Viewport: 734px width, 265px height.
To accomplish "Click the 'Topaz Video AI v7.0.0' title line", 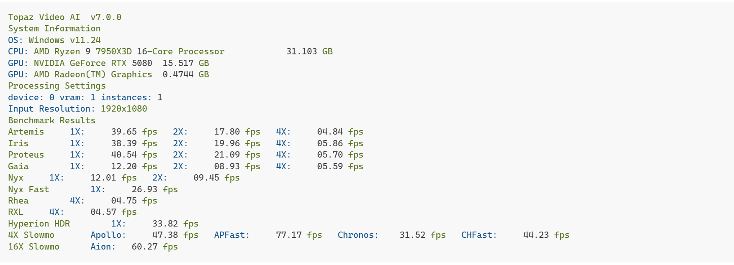I will click(x=64, y=17).
